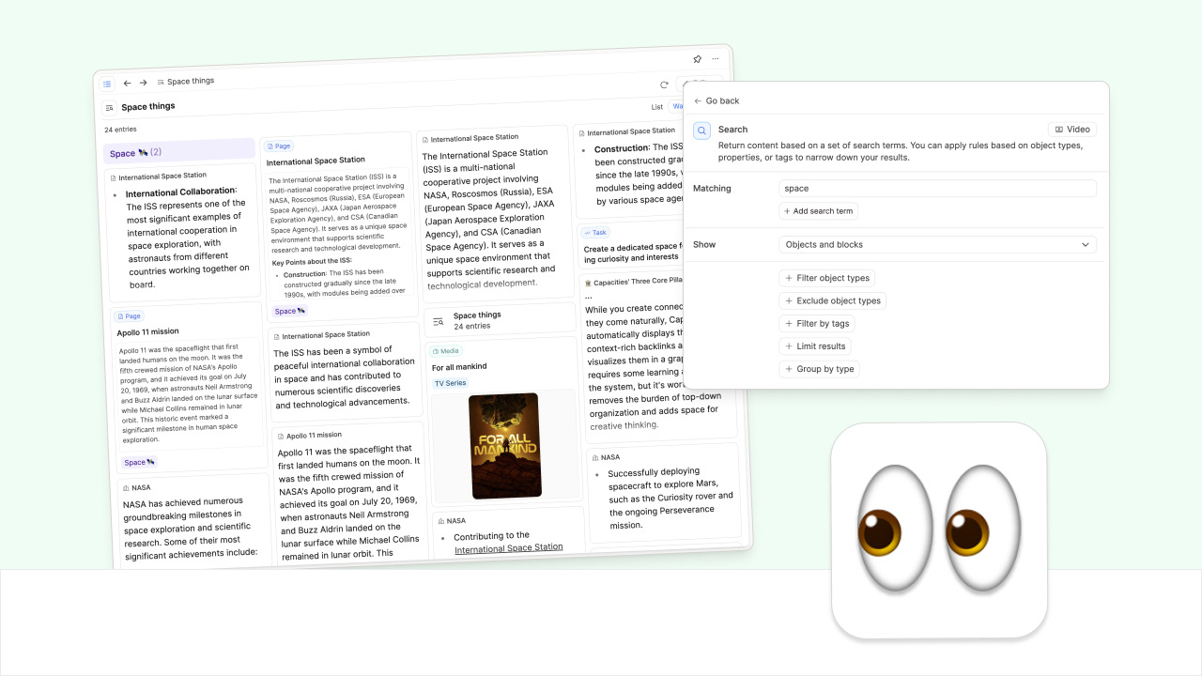The height and width of the screenshot is (676, 1202).
Task: Click the blue Search magnifier icon
Action: click(701, 131)
